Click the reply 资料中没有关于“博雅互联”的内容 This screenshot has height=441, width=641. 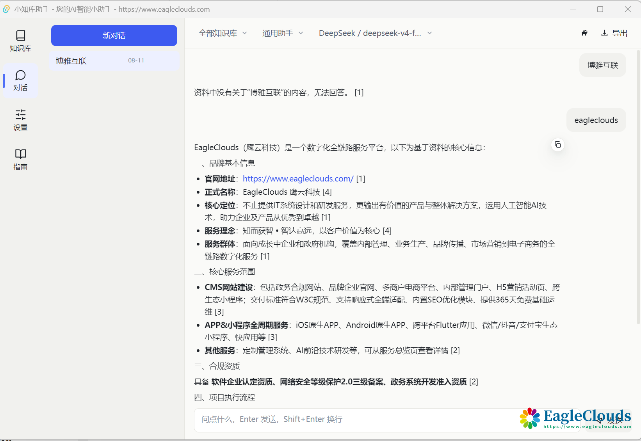point(279,92)
